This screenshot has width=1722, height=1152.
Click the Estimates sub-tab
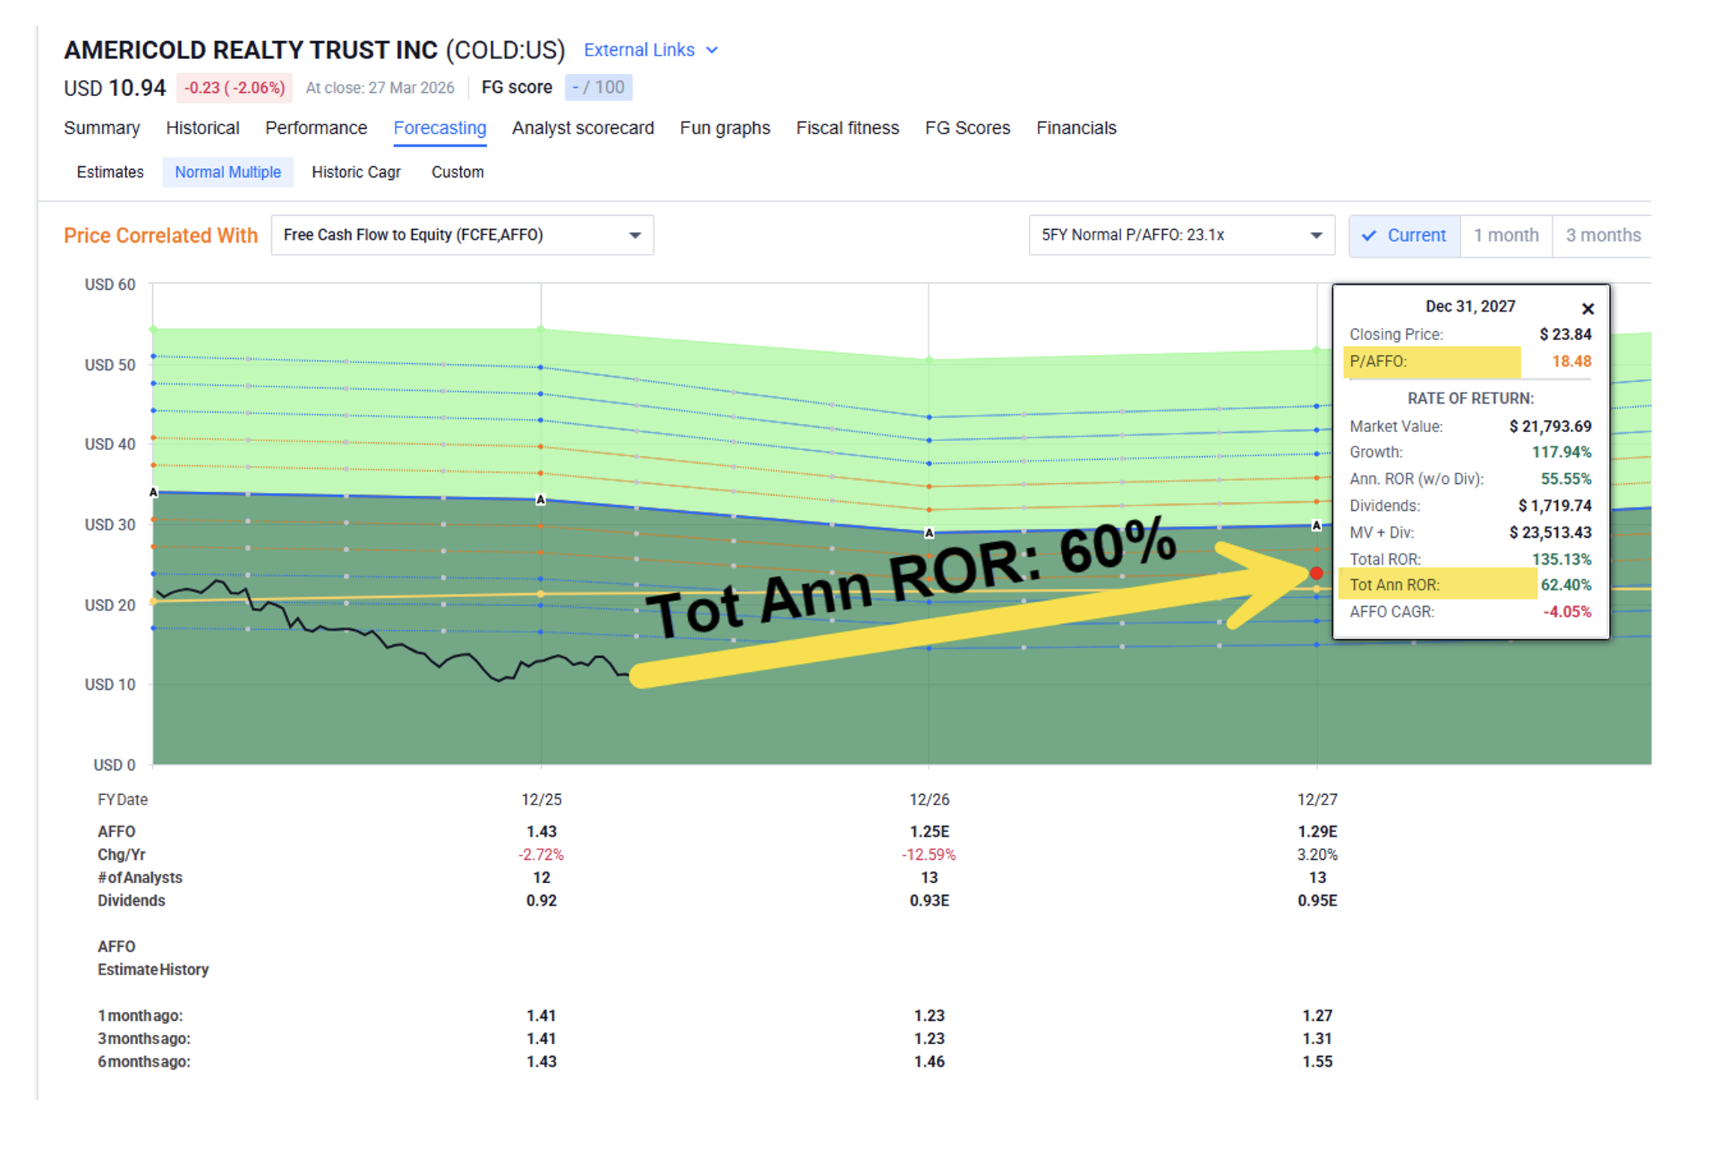(110, 172)
